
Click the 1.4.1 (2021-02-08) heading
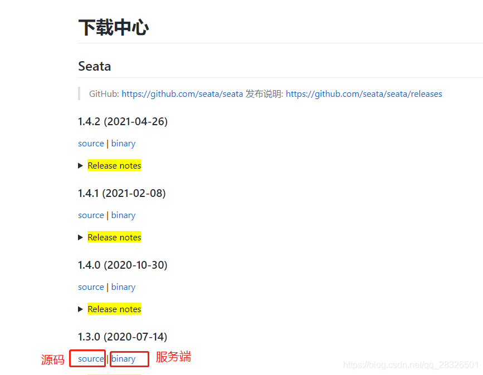tap(121, 193)
